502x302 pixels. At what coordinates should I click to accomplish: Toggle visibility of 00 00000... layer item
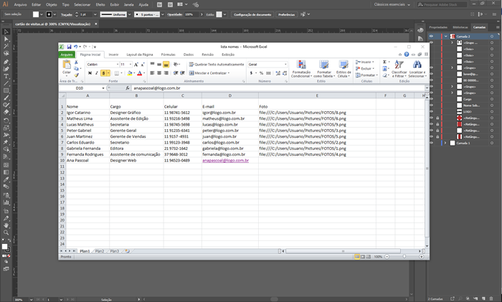click(431, 80)
